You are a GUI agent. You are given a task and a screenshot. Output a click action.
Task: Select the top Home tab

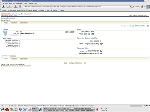6,23
